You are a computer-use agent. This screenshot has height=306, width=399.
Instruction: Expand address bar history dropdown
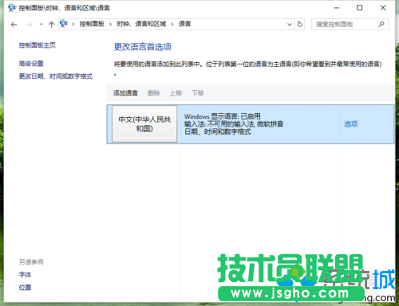click(290, 25)
